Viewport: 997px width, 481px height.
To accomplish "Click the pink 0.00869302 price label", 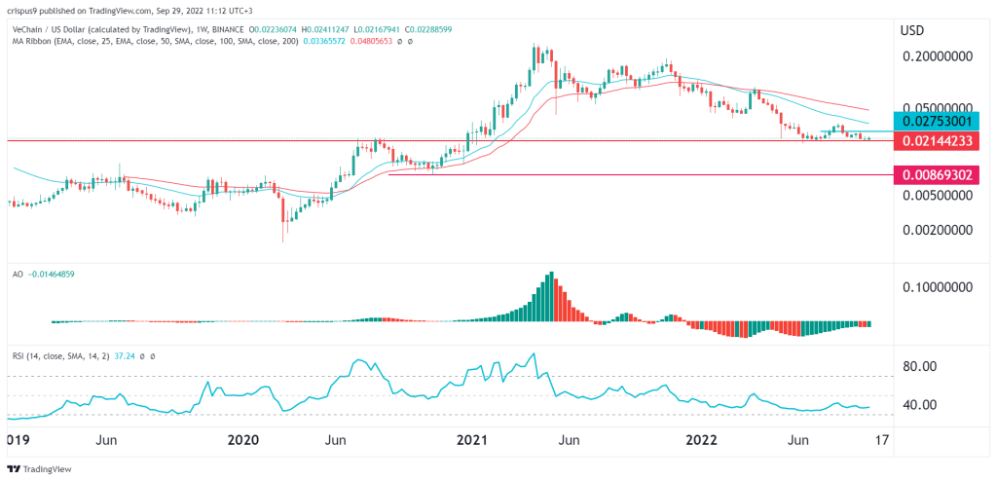I will (x=936, y=173).
